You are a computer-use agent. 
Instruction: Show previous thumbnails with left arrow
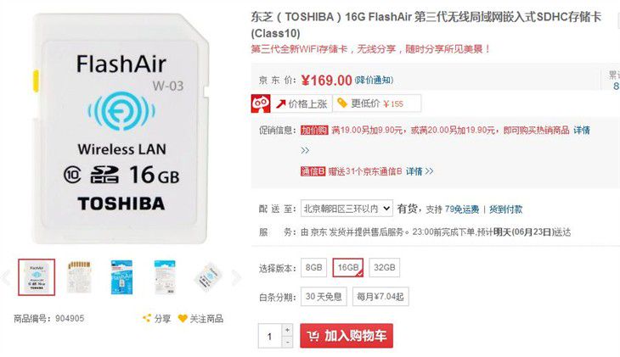(x=6, y=277)
